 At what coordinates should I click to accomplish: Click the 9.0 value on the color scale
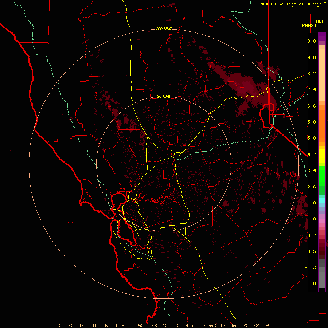[x=312, y=57]
